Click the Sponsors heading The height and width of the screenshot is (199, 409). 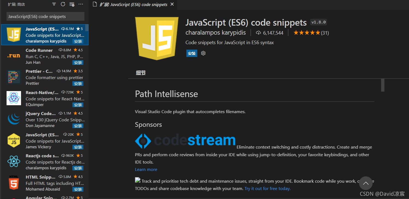point(148,125)
